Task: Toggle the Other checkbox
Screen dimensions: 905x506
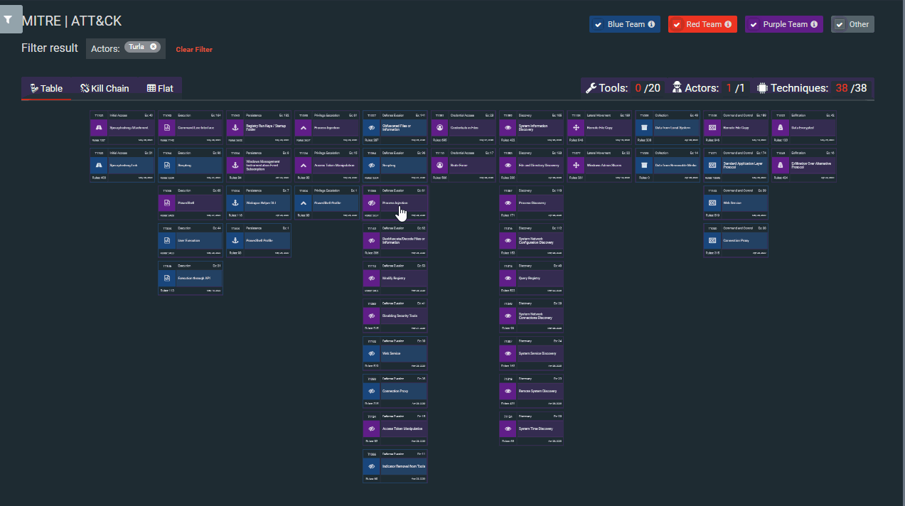Action: [x=840, y=24]
